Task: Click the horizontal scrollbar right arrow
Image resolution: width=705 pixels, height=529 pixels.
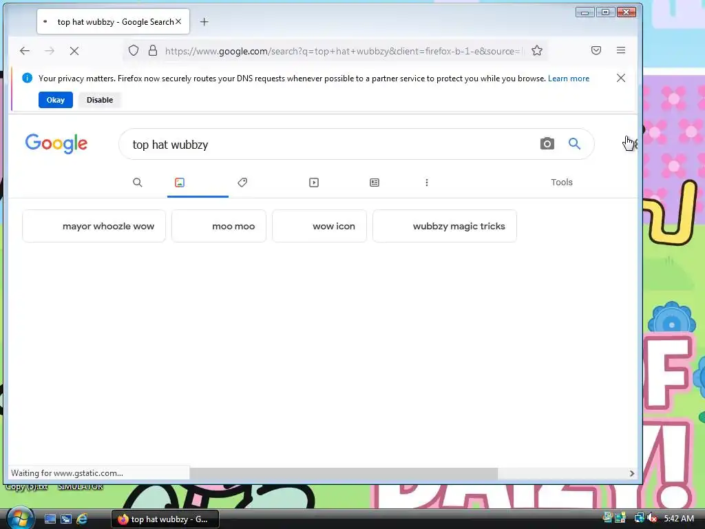Action: [632, 473]
